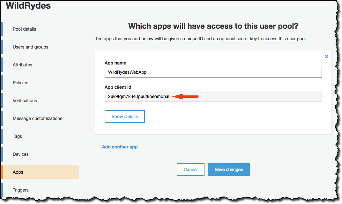Image resolution: width=342 pixels, height=204 pixels.
Task: Click the highlighted Apps sidebar indicator bar
Action: pos(2,172)
